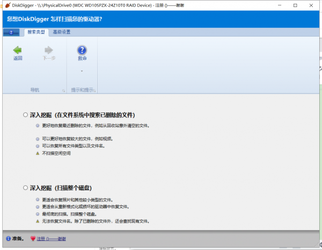
Task: Click the grey 下一步 next arrow
Action: pyautogui.click(x=49, y=50)
